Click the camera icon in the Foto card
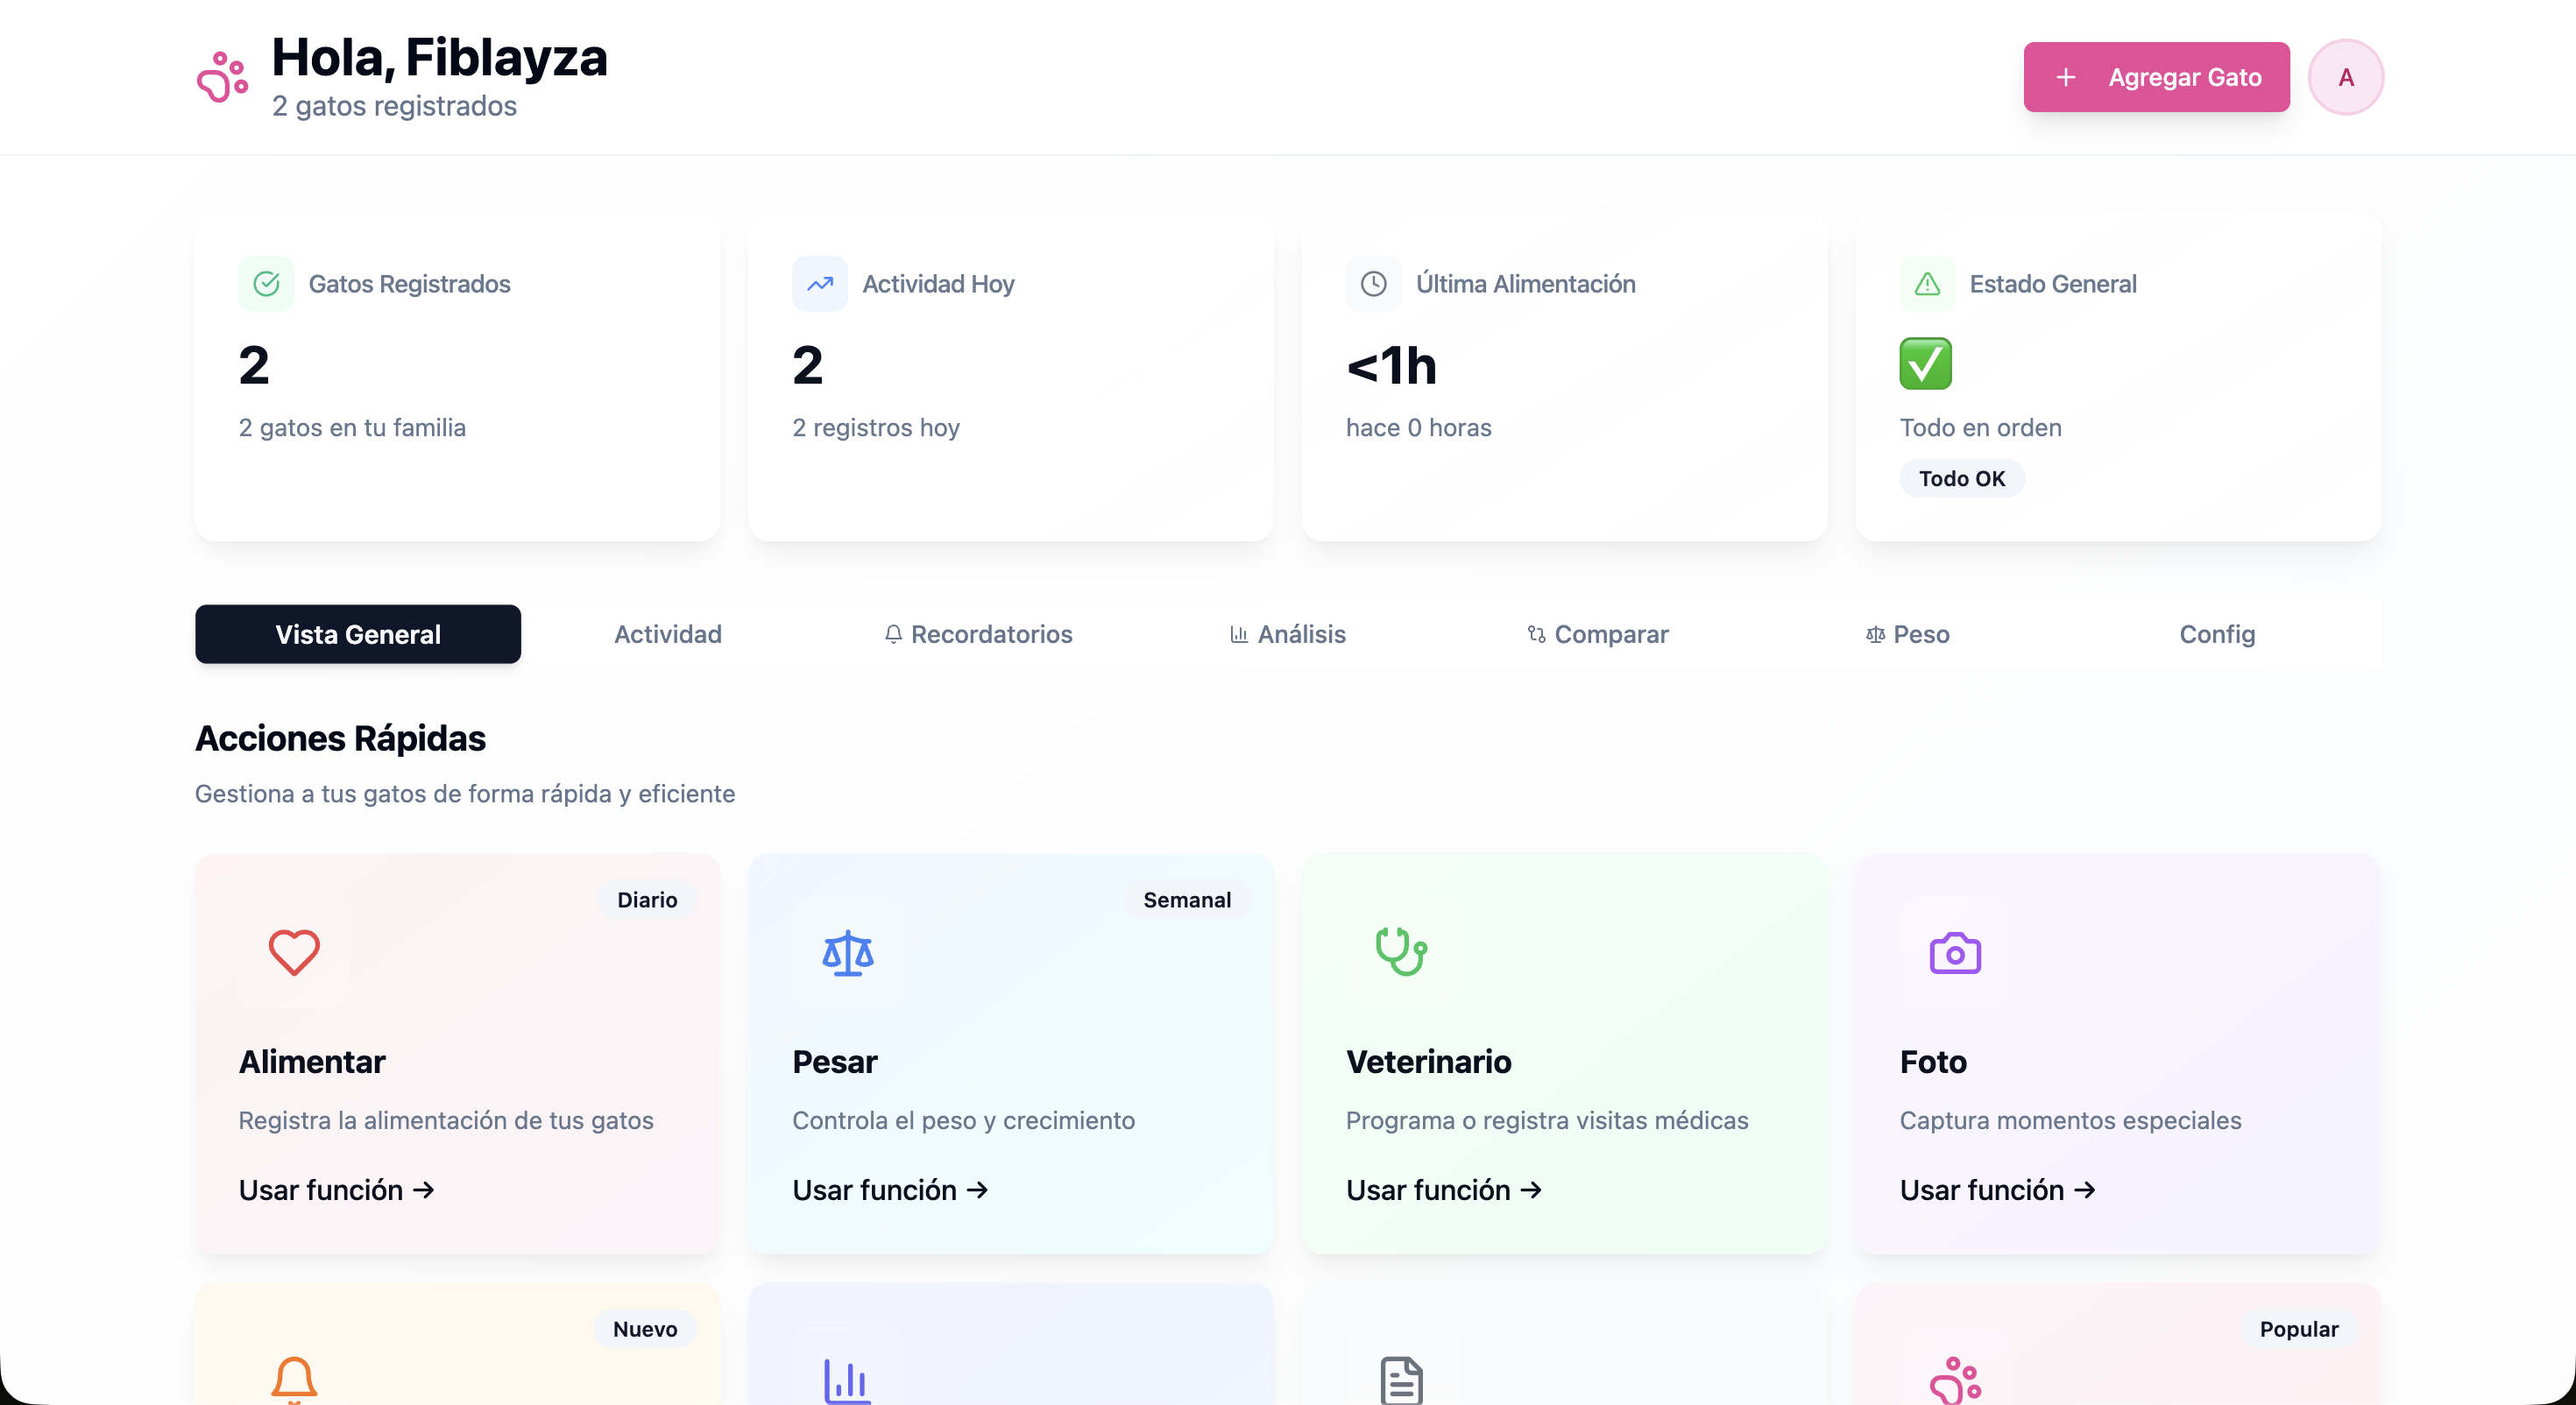2576x1405 pixels. [1955, 951]
